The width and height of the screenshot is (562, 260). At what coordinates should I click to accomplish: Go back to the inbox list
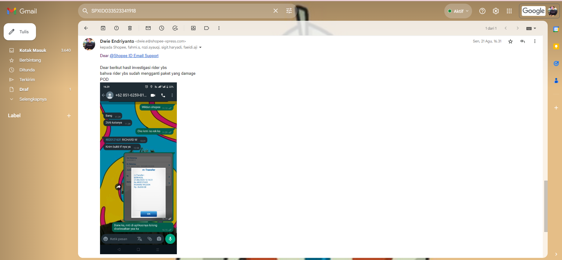(86, 28)
